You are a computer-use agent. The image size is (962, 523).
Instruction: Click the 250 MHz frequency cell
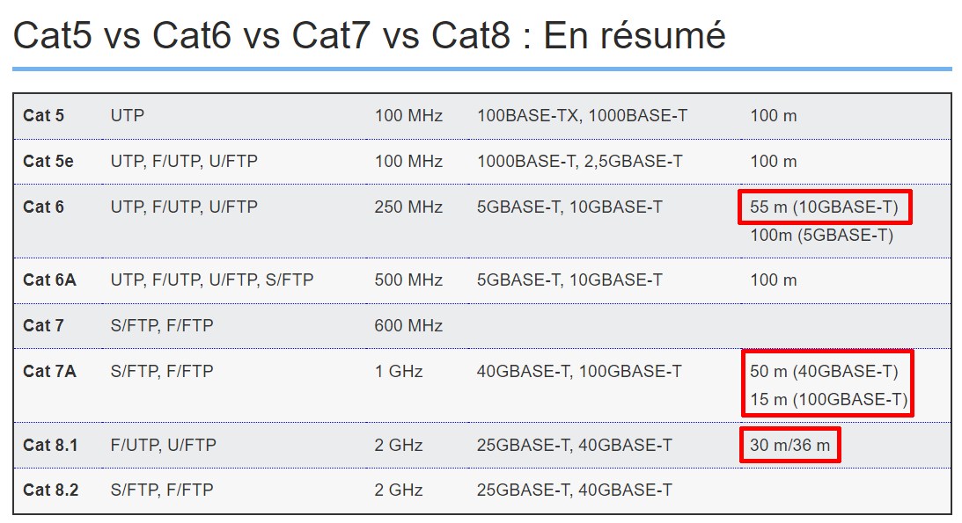coord(408,207)
